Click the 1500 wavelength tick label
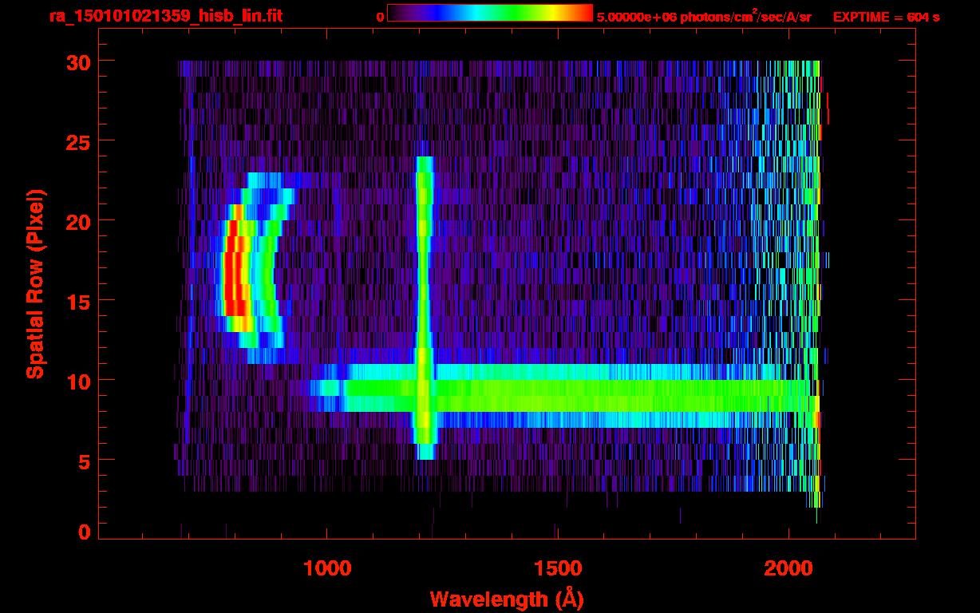980x613 pixels. [x=557, y=568]
